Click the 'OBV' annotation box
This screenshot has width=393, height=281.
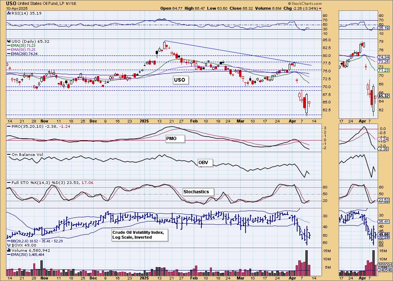point(204,163)
